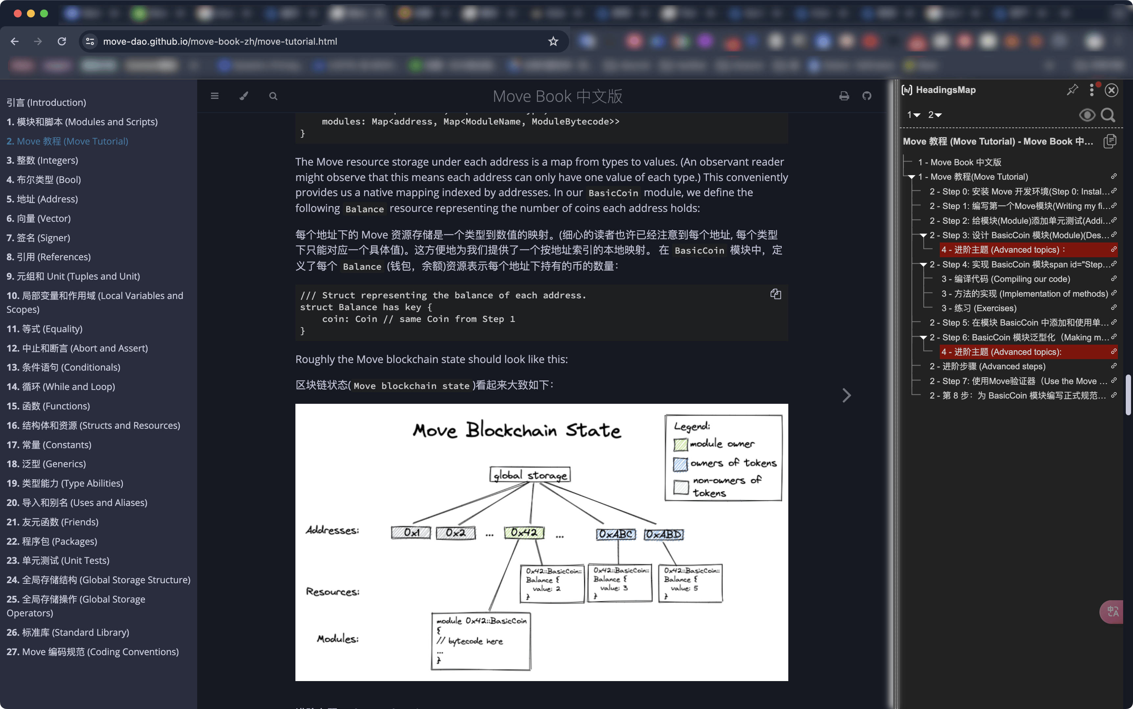Click the HeadingsMap logo icon
1133x709 pixels.
[x=908, y=90]
